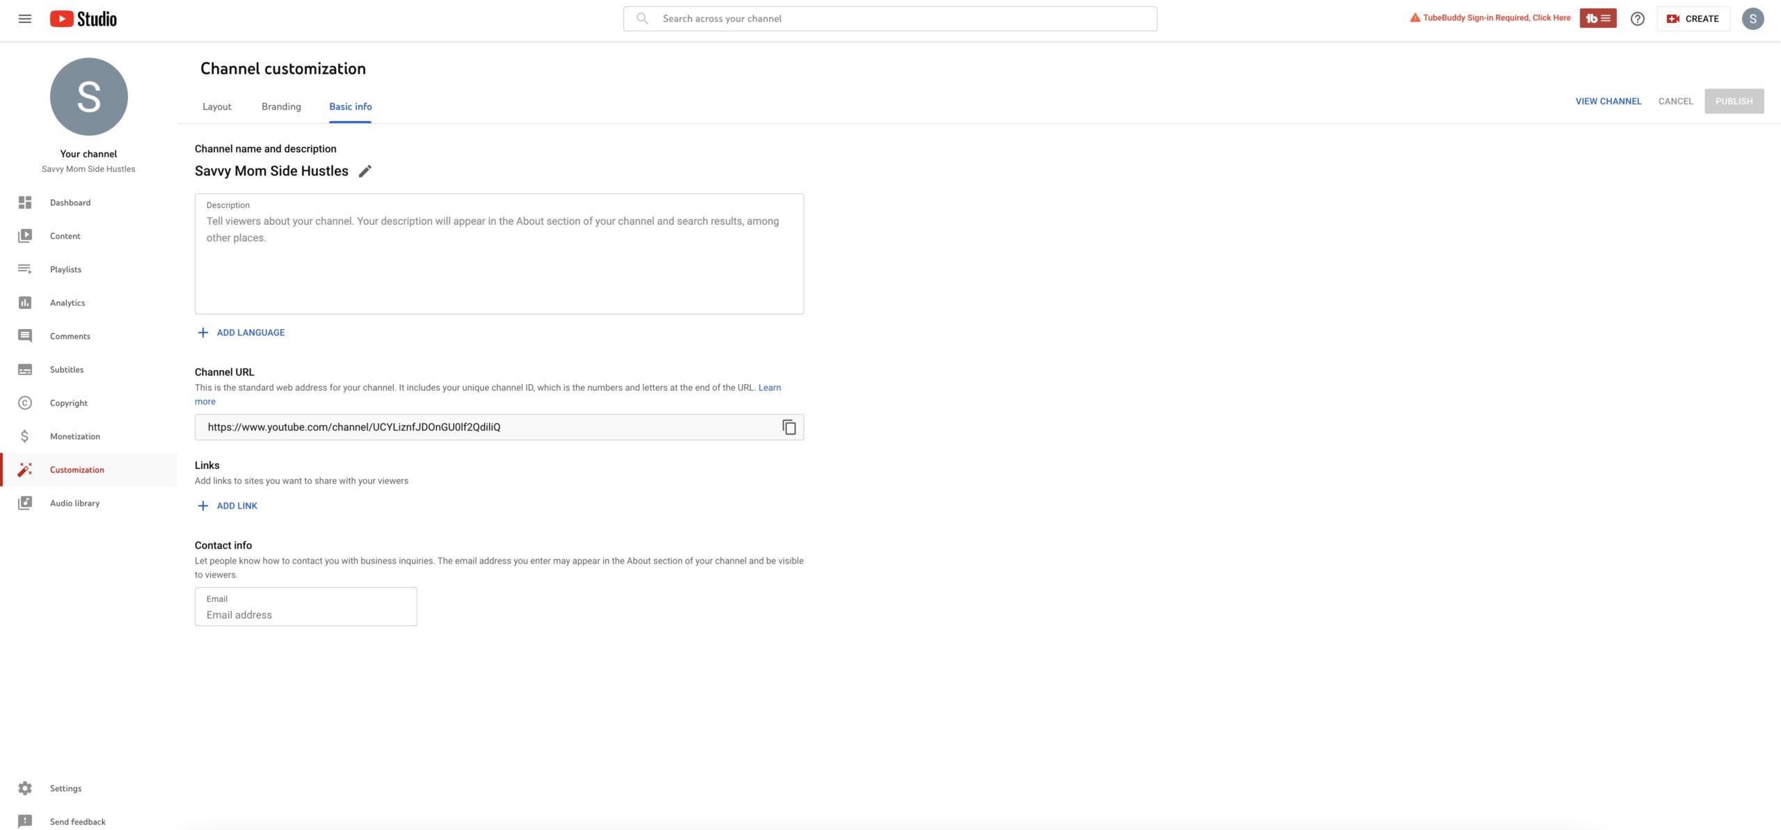
Task: Click the Savvy Mom Side Hustles heading
Action: pyautogui.click(x=271, y=171)
